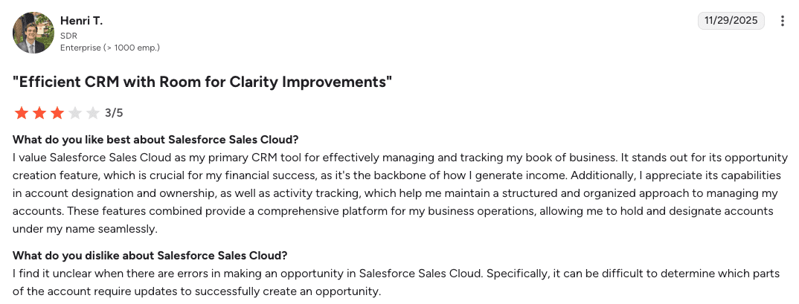The image size is (799, 304).
Task: Click the "What do you dislike" heading
Action: [x=150, y=256]
